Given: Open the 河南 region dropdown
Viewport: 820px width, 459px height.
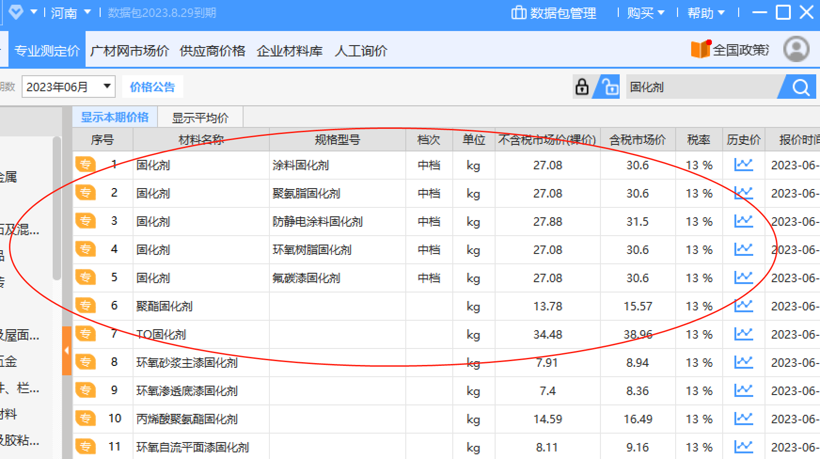Looking at the screenshot, I should point(71,13).
